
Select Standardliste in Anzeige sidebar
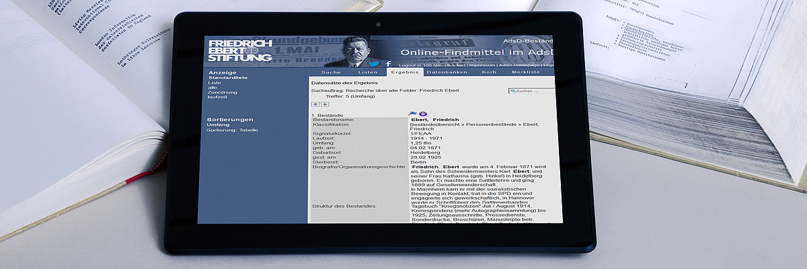227,77
